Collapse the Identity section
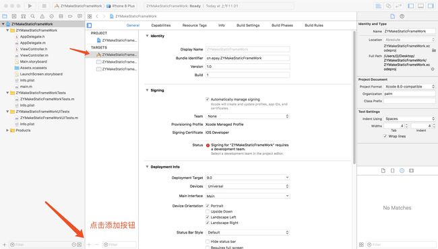This screenshot has width=438, height=249. click(147, 36)
